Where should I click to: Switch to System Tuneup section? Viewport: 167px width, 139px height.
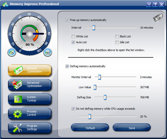coord(30,99)
